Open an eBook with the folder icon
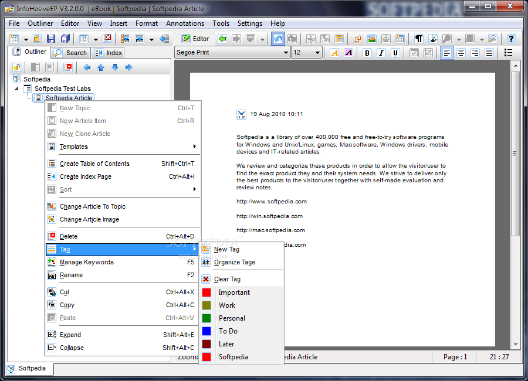This screenshot has height=381, width=528. click(x=37, y=39)
